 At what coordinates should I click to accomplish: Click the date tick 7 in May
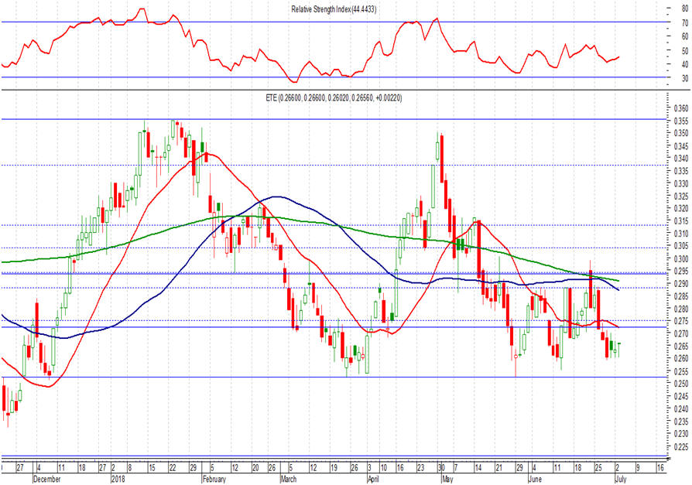click(457, 468)
